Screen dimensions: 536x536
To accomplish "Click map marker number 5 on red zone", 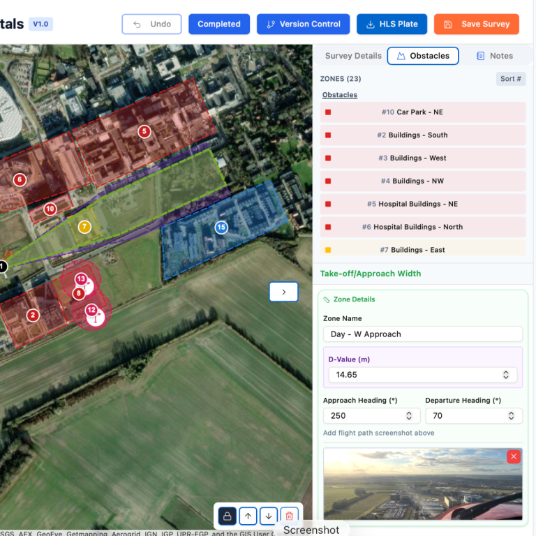I will 144,131.
